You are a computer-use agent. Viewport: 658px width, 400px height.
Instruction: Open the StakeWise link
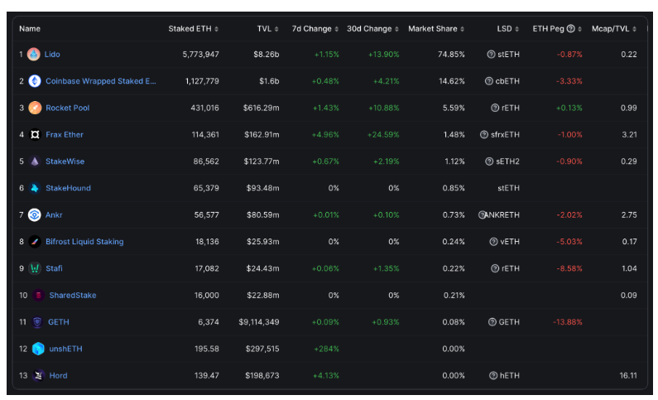coord(65,161)
